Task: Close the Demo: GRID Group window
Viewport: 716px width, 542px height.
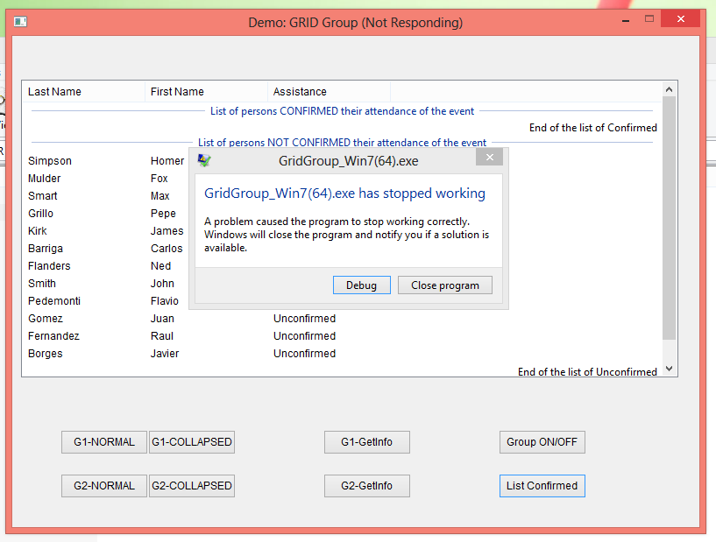Action: [x=680, y=19]
